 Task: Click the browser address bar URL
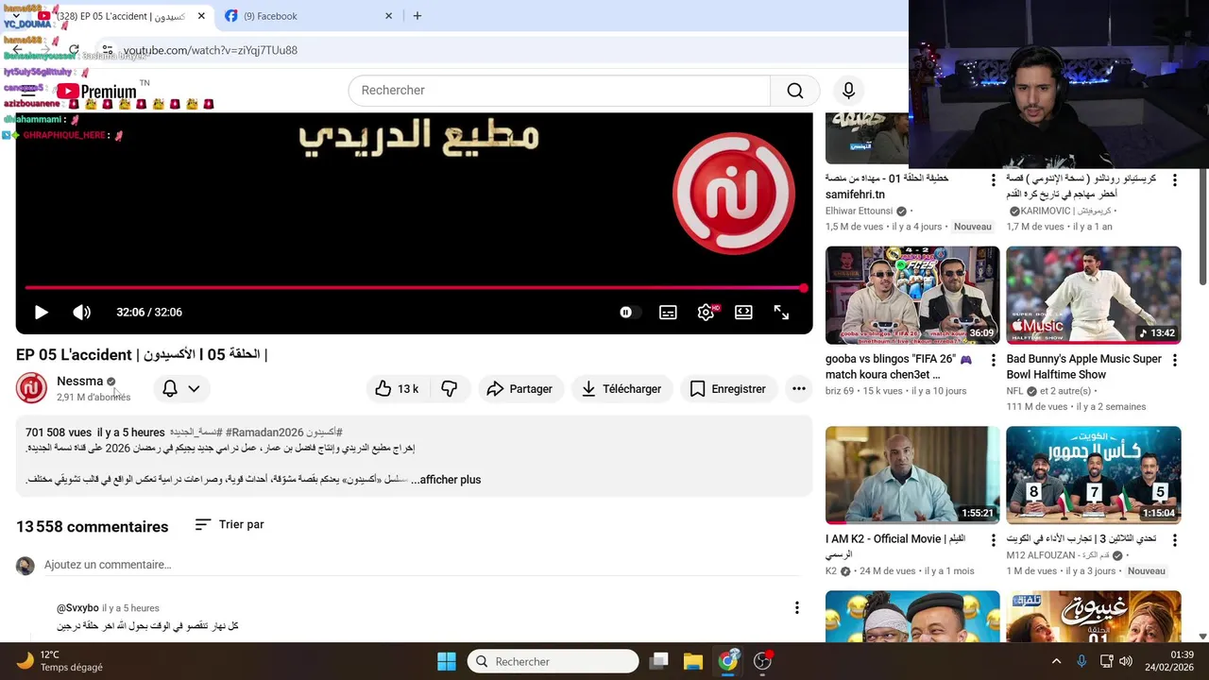click(210, 50)
